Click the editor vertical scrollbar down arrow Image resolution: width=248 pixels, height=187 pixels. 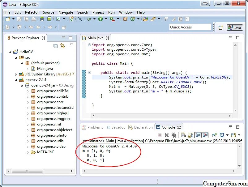tap(235, 110)
